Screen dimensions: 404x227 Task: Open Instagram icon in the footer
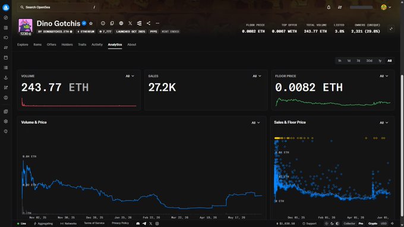click(x=157, y=223)
